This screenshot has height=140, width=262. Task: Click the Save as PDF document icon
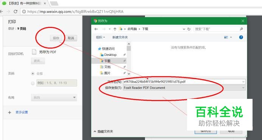tap(34, 52)
